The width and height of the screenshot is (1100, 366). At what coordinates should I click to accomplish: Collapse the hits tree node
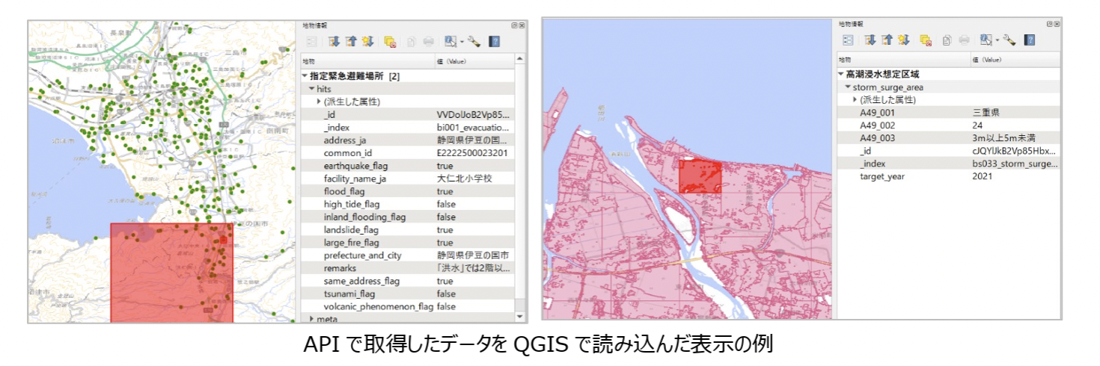pos(313,89)
